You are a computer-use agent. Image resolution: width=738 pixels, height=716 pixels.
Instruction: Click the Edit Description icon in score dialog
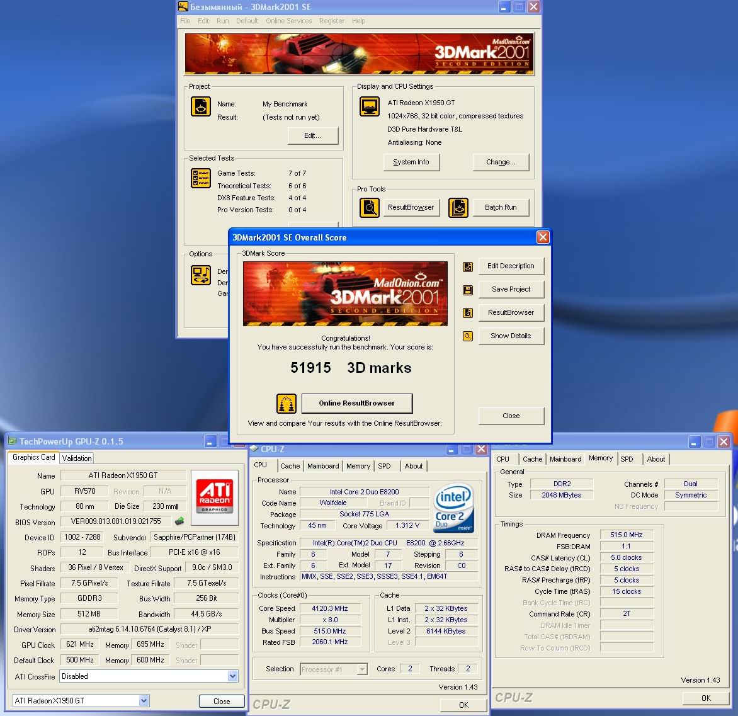click(x=467, y=267)
